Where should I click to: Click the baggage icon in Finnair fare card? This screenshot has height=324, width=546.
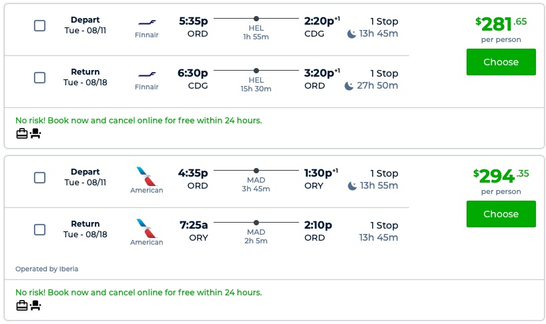pos(22,133)
